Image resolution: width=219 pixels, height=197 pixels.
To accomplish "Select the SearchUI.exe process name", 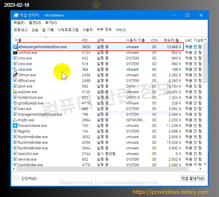I will [x=28, y=154].
